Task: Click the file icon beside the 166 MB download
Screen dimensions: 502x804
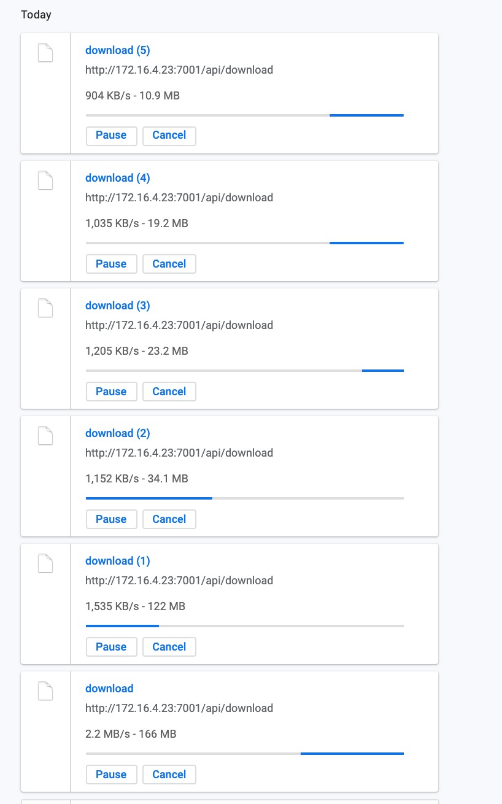Action: pos(45,691)
